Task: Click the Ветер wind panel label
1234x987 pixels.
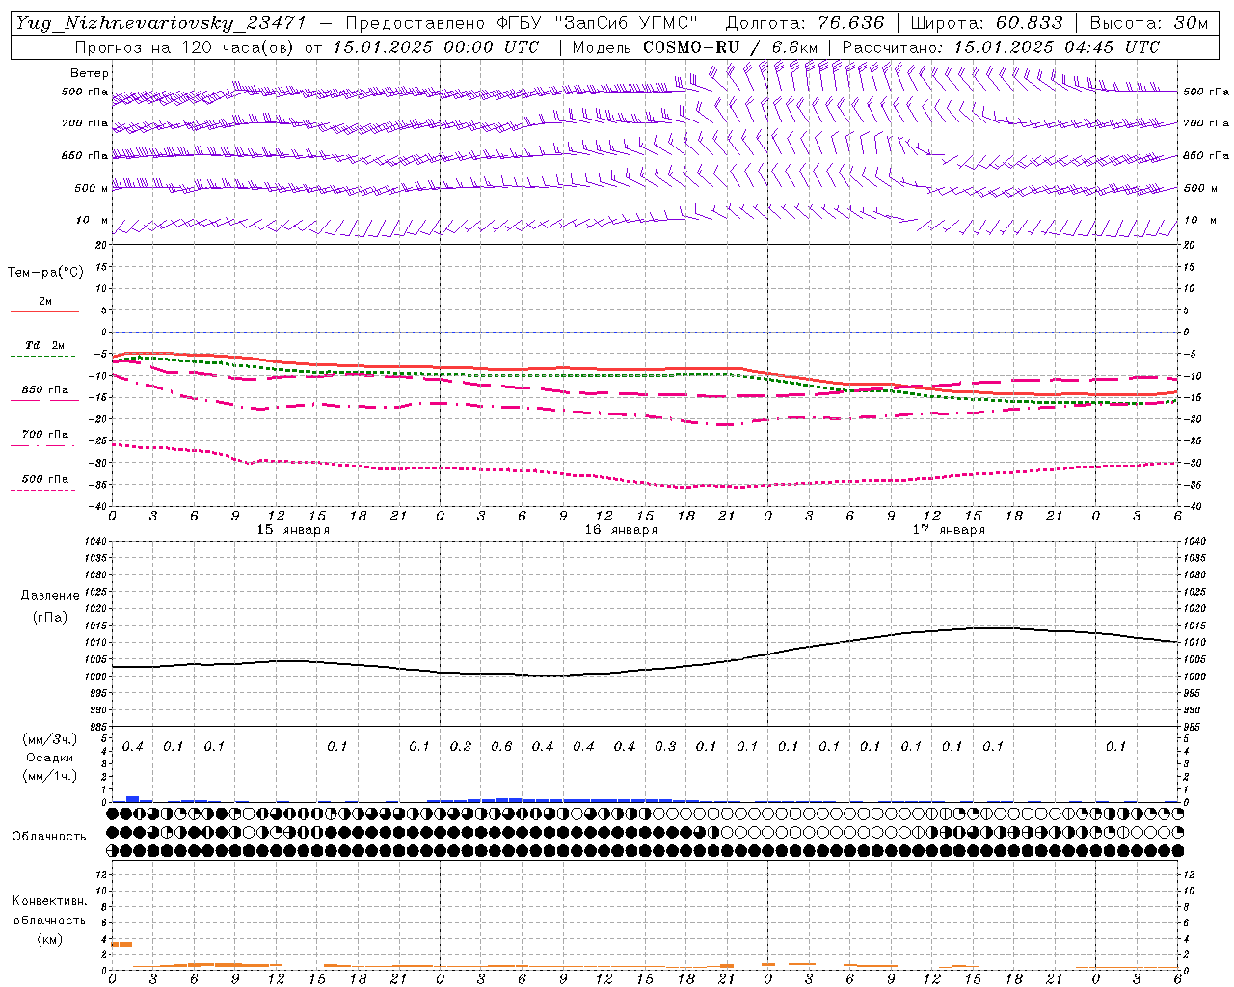Action: (x=90, y=73)
